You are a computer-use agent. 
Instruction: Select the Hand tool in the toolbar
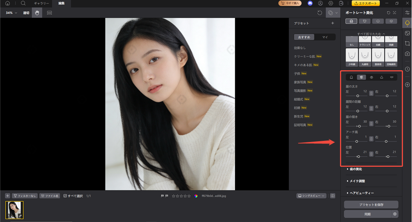click(37, 13)
